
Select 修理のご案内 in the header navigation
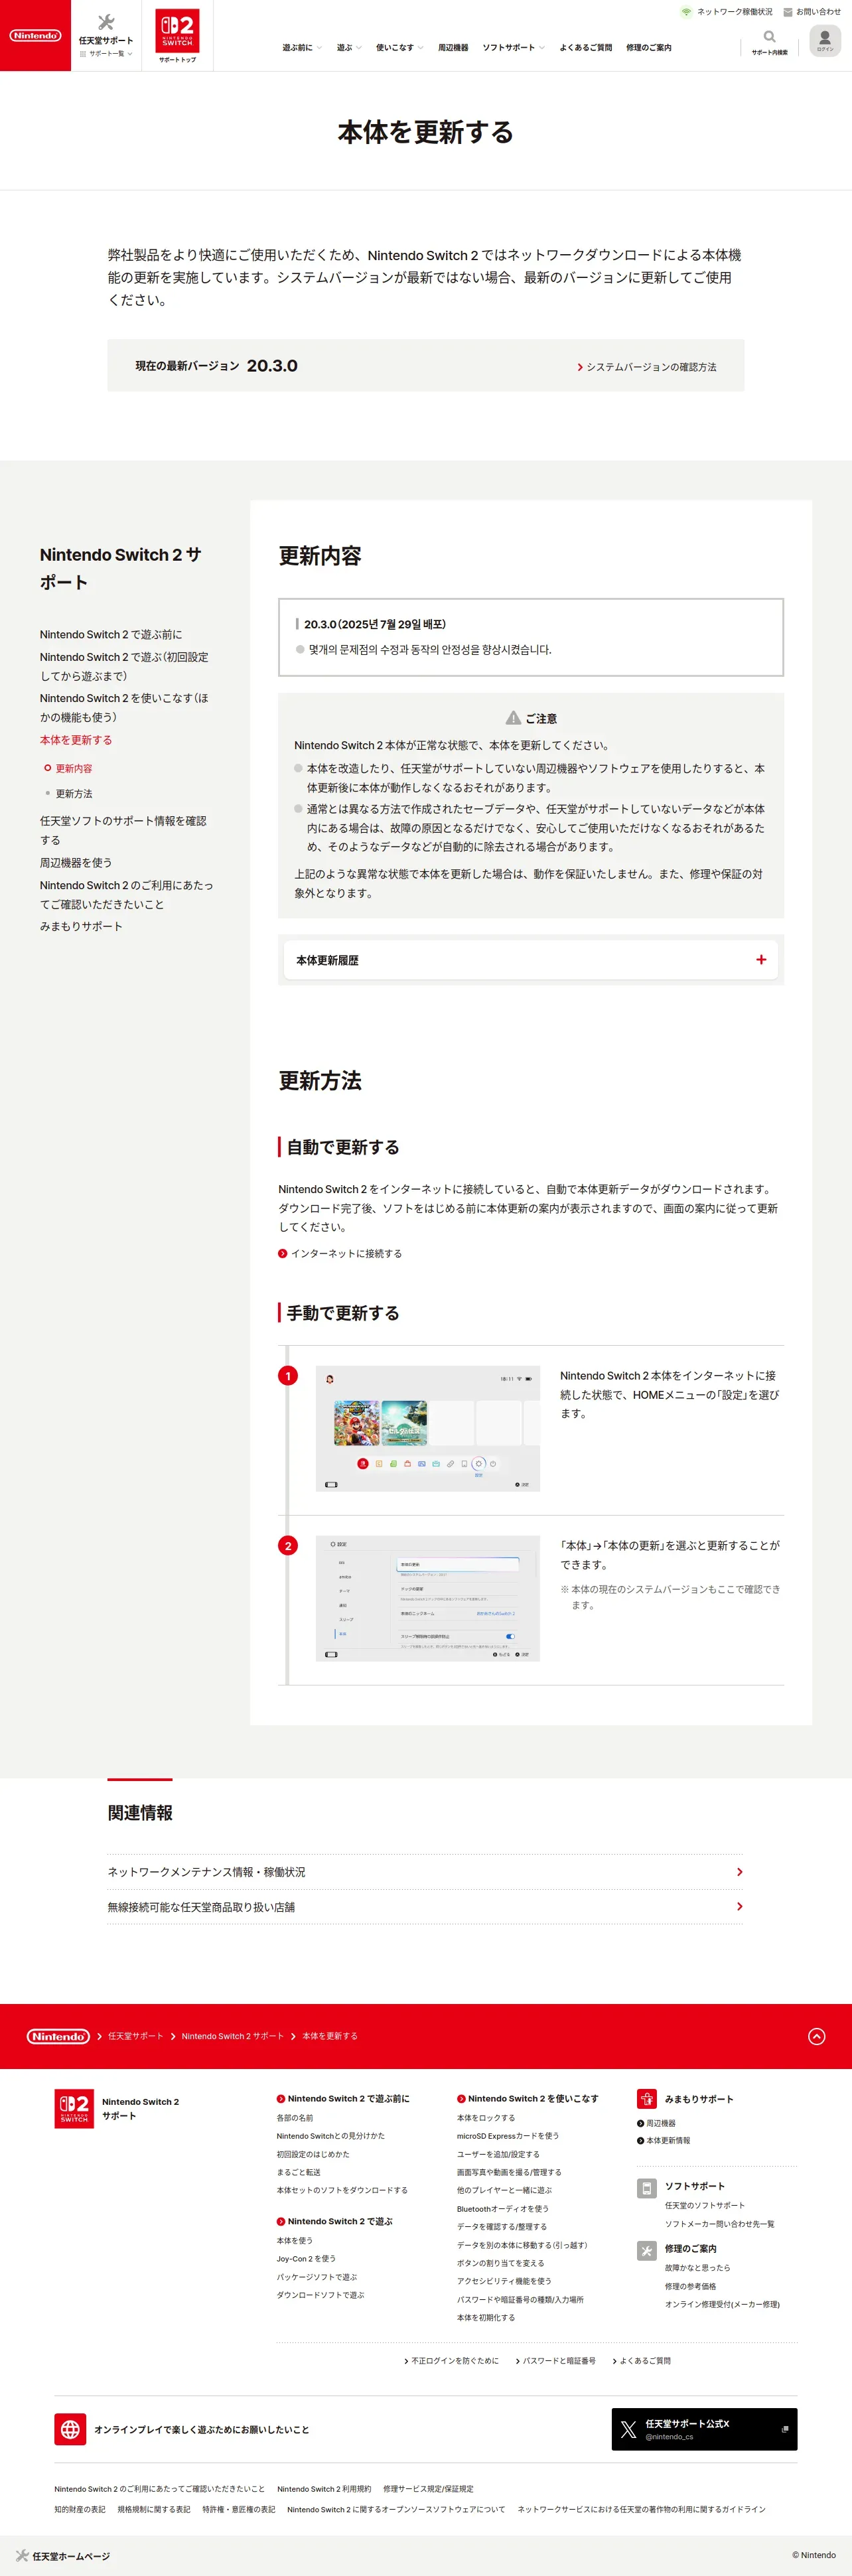[x=648, y=48]
